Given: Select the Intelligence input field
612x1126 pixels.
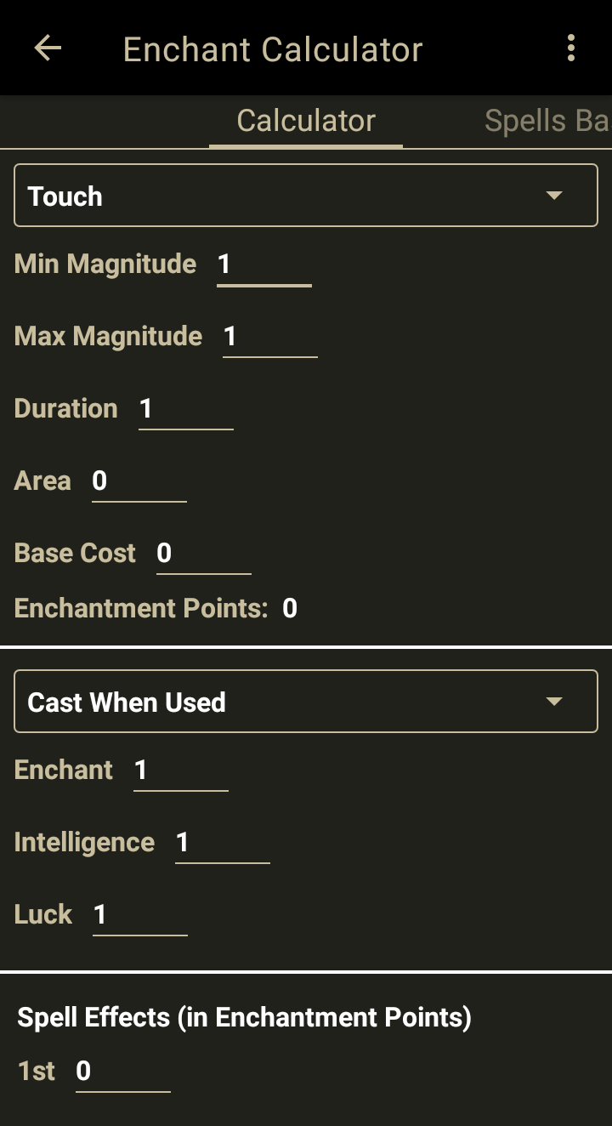Looking at the screenshot, I should tap(222, 843).
